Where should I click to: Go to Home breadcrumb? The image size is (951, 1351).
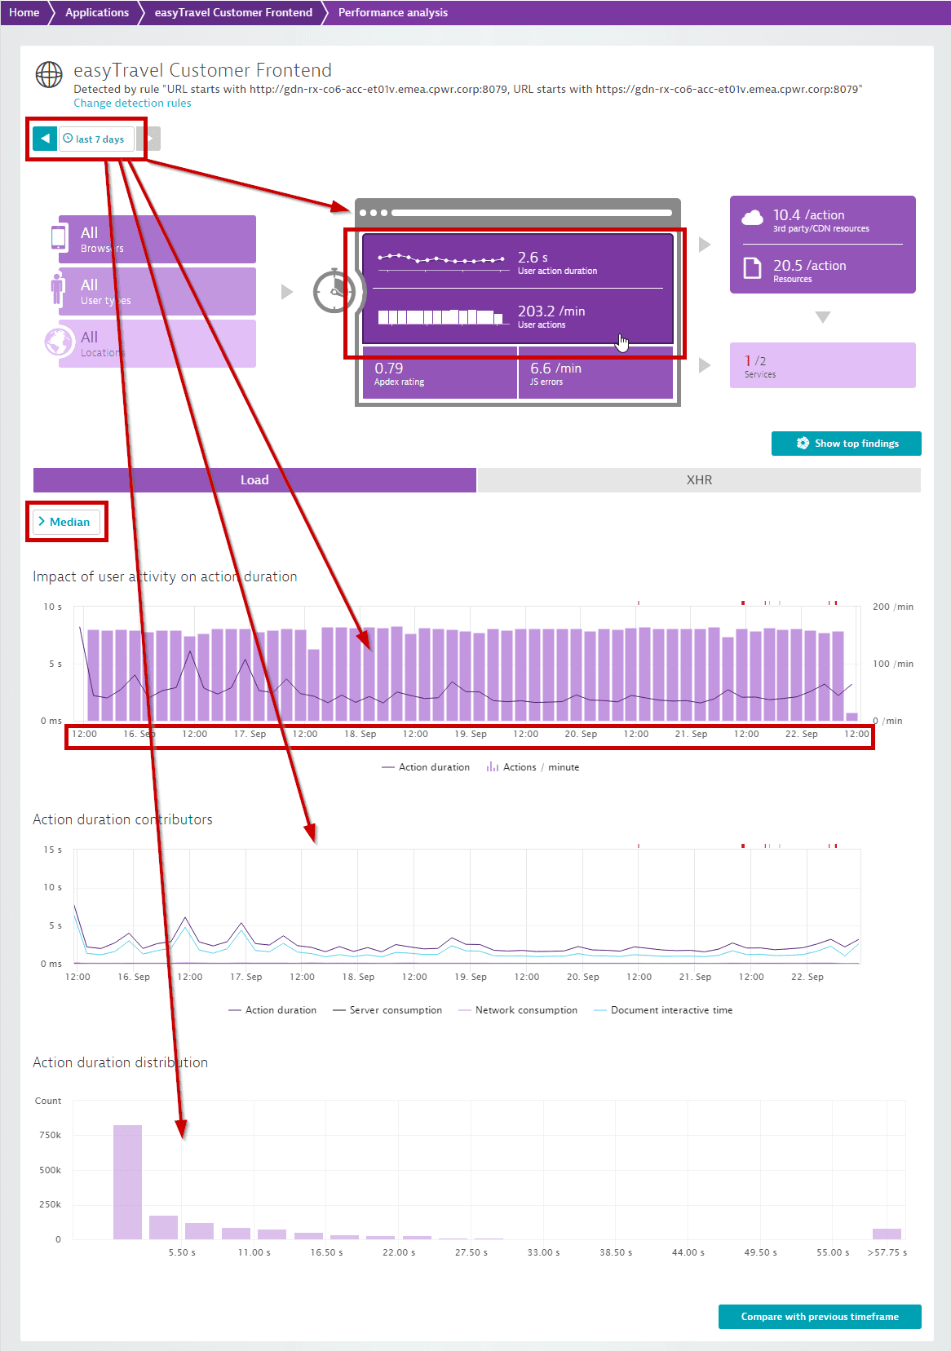pos(24,12)
